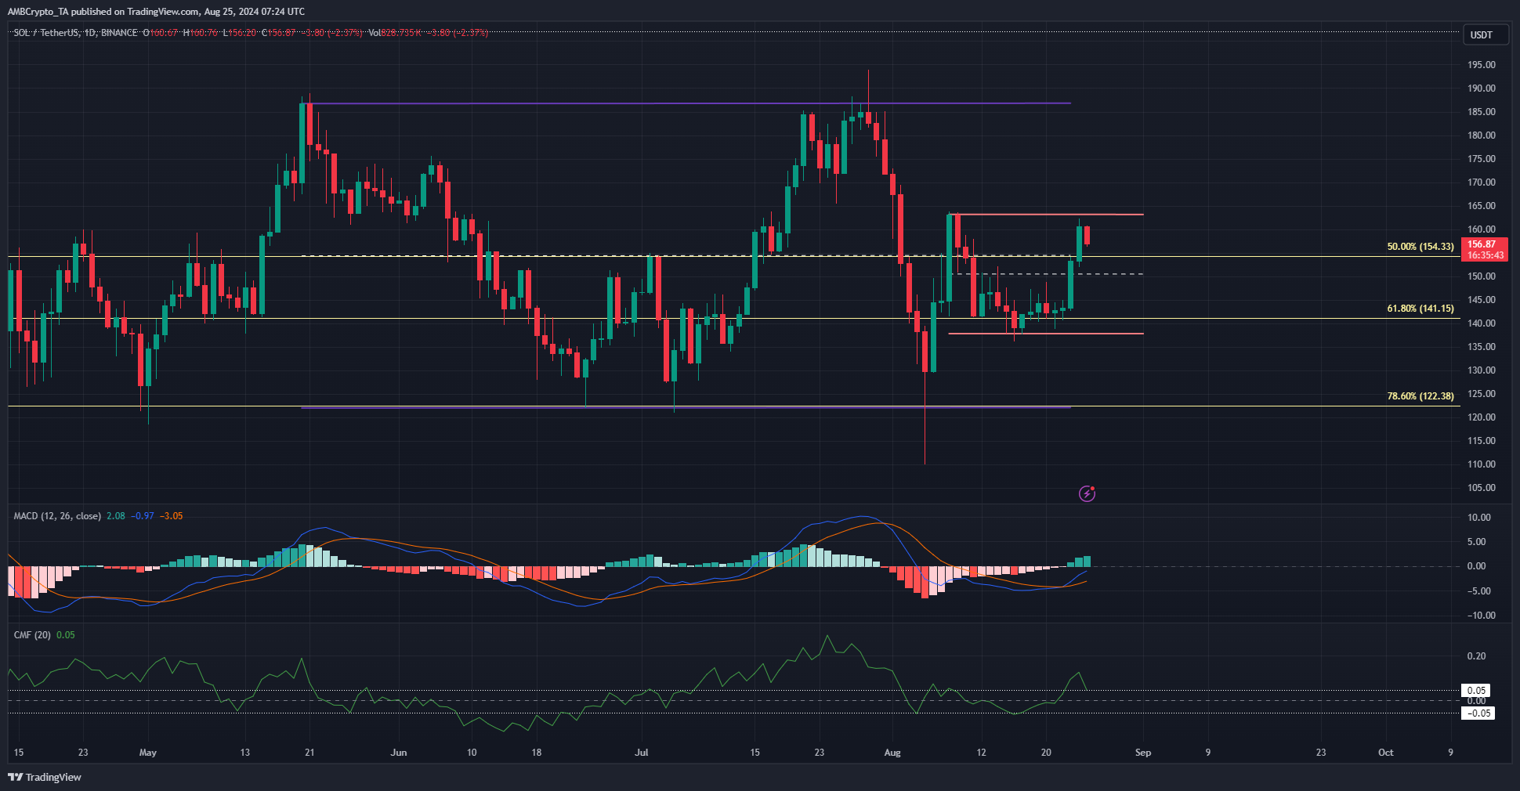This screenshot has width=1520, height=791.
Task: Click the 195.00 label on the price scale
Action: click(x=1481, y=65)
